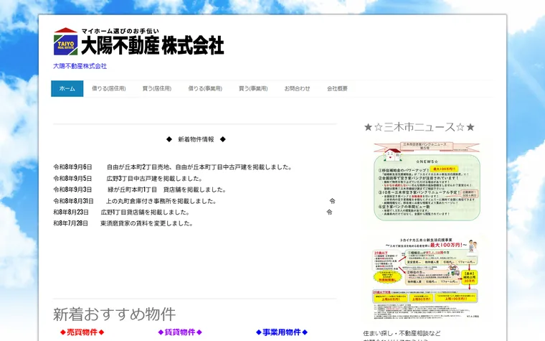Click the 新着物件情報 heading
Screen dimensions: 545x341
pos(196,139)
